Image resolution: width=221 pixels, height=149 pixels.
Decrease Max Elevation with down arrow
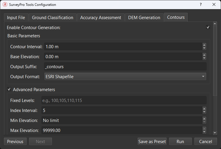click(204, 132)
